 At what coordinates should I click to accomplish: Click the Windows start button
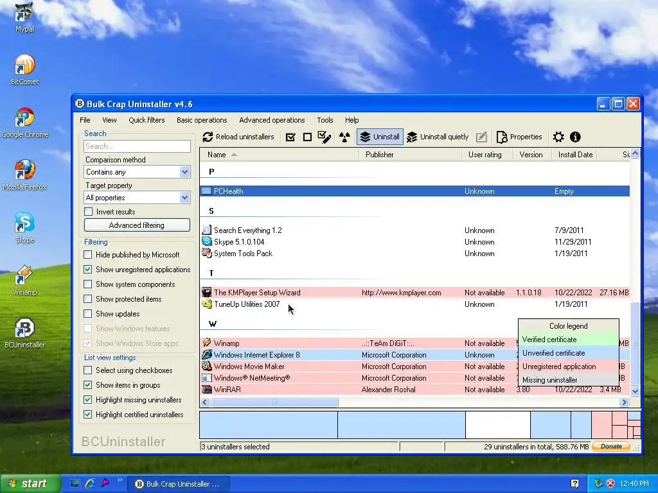[30, 483]
